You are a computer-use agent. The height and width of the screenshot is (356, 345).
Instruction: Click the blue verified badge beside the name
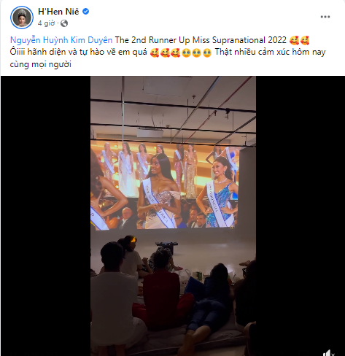point(85,12)
